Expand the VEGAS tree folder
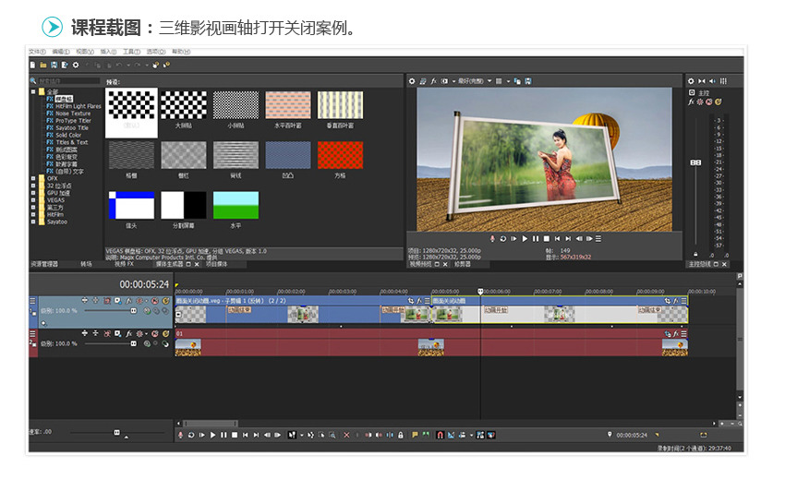 (33, 199)
